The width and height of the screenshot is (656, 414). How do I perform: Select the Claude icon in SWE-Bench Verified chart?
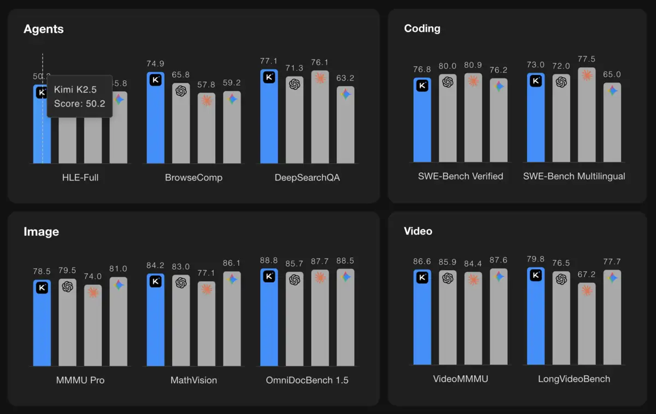(x=473, y=81)
